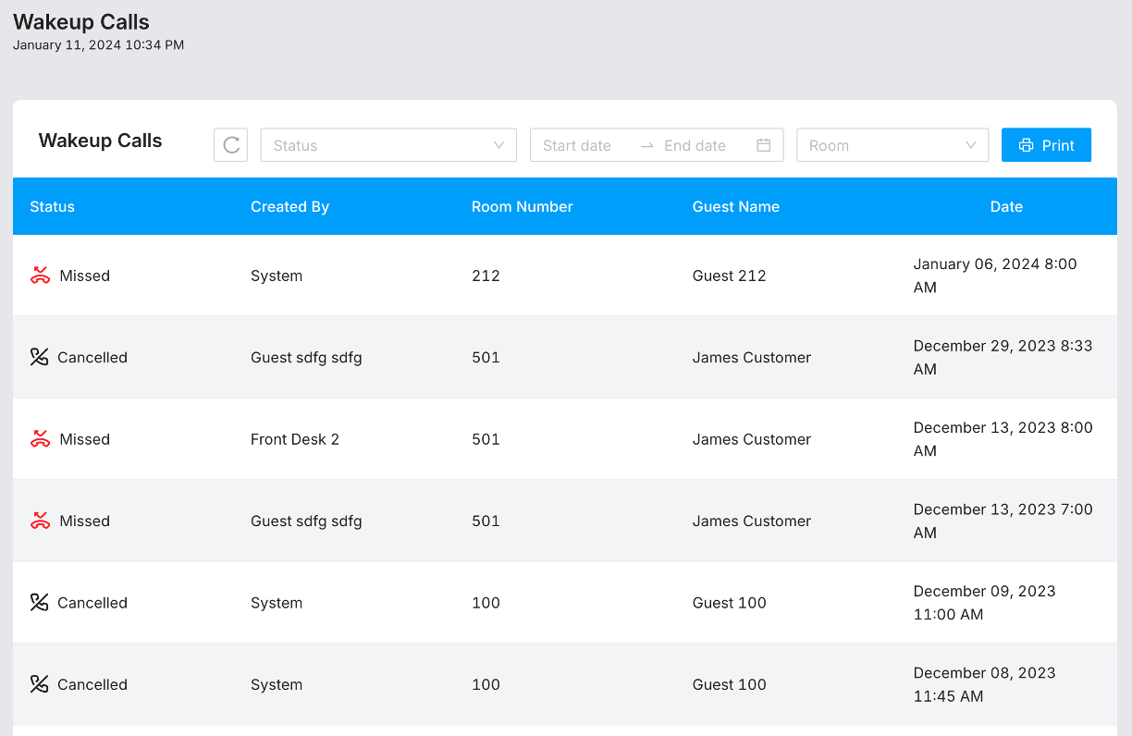Click the January 11, 2024 10:34 PM timestamp
The image size is (1132, 736).
click(98, 44)
